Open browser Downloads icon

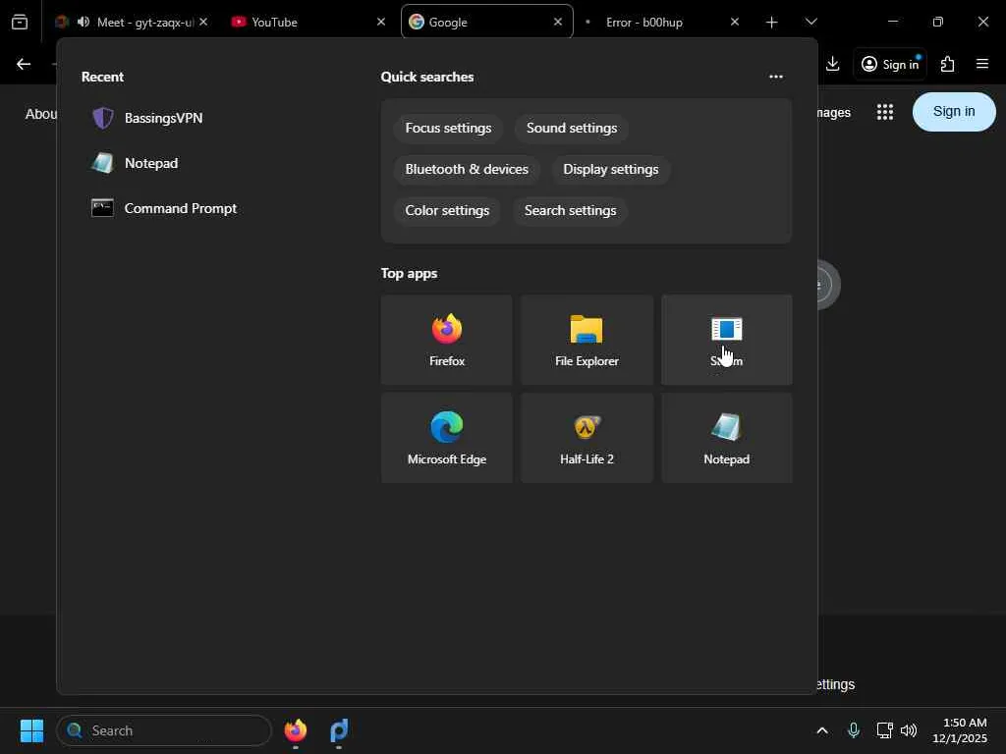[x=832, y=64]
